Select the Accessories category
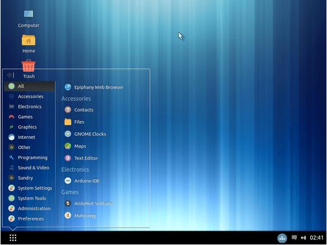327x245 pixels. (x=30, y=96)
